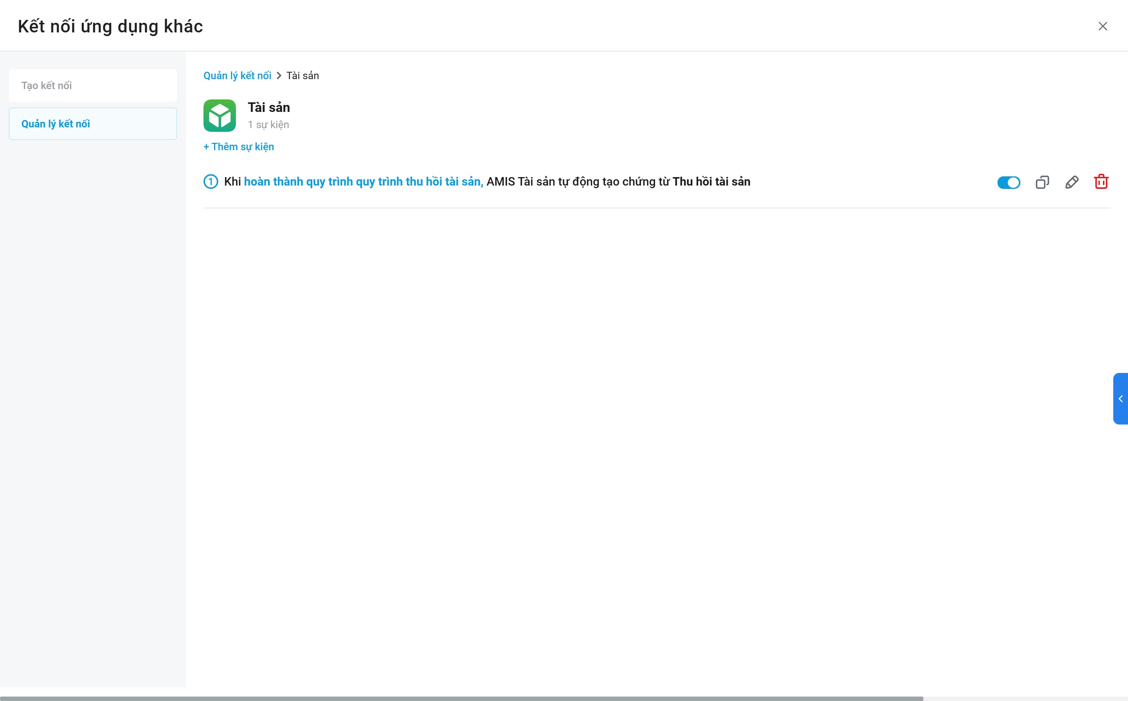Click the breadcrumb chevron separator
The width and height of the screenshot is (1128, 701).
(279, 75)
